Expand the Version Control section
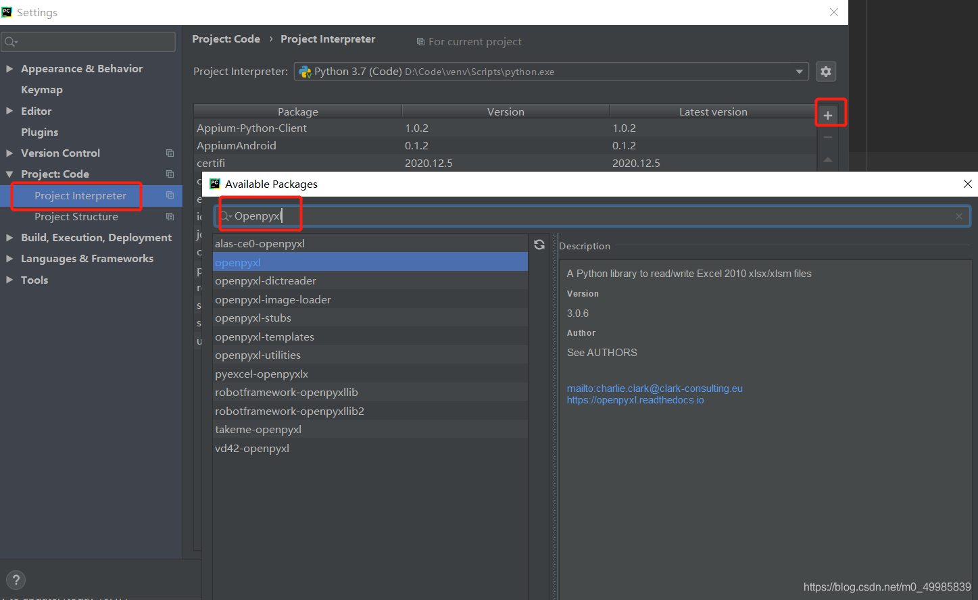Viewport: 978px width, 600px height. point(9,153)
